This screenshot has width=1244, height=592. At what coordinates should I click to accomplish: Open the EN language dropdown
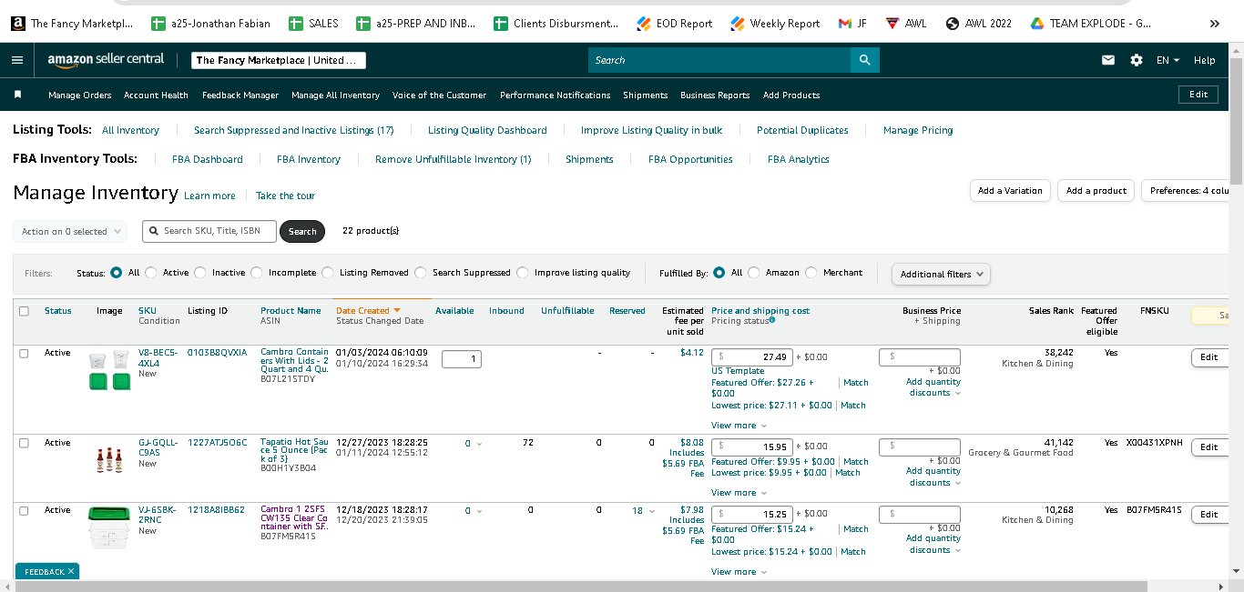tap(1168, 60)
